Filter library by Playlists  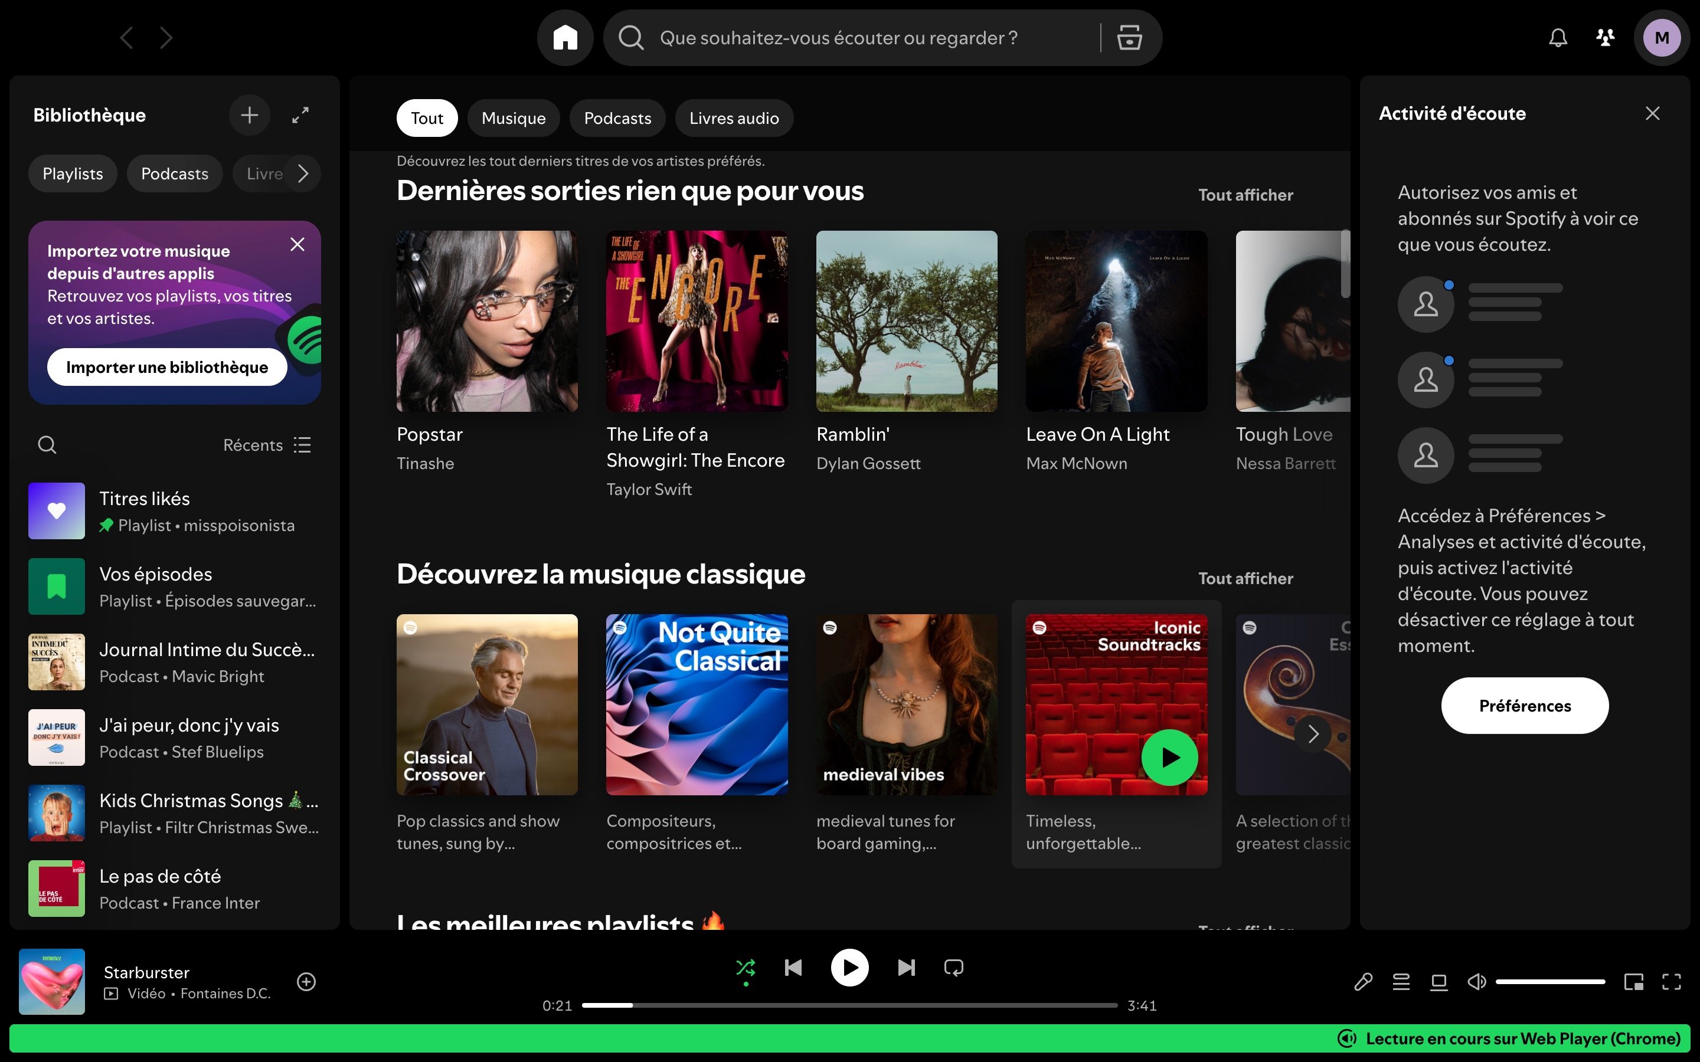click(73, 173)
